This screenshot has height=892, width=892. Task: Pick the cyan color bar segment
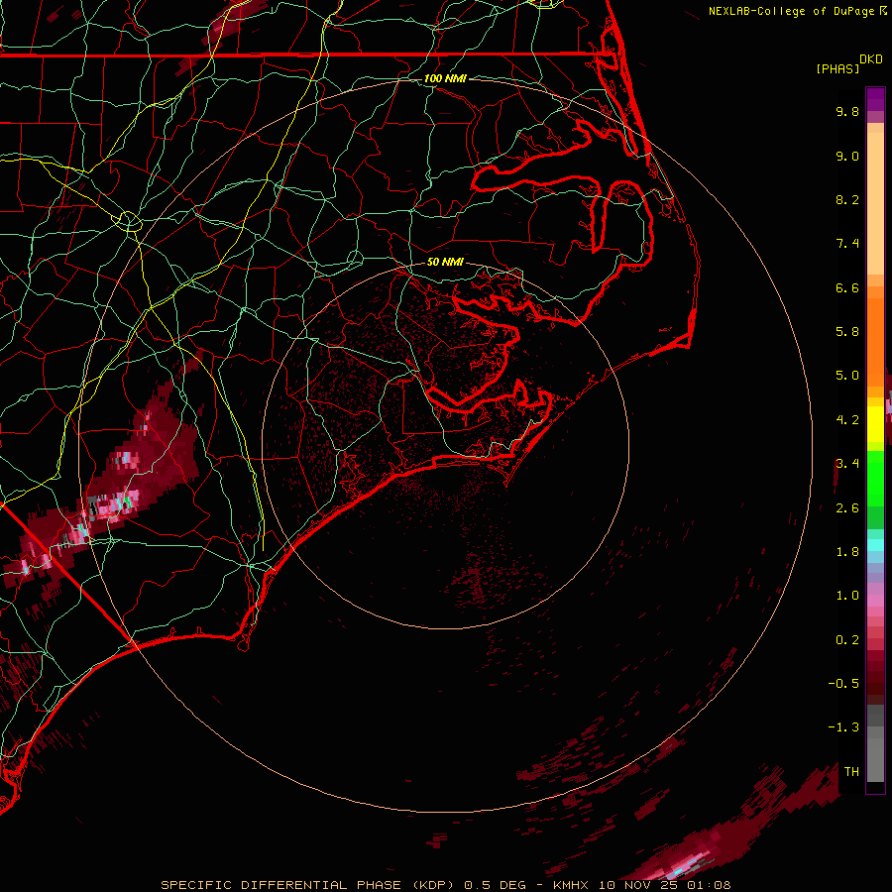click(875, 545)
